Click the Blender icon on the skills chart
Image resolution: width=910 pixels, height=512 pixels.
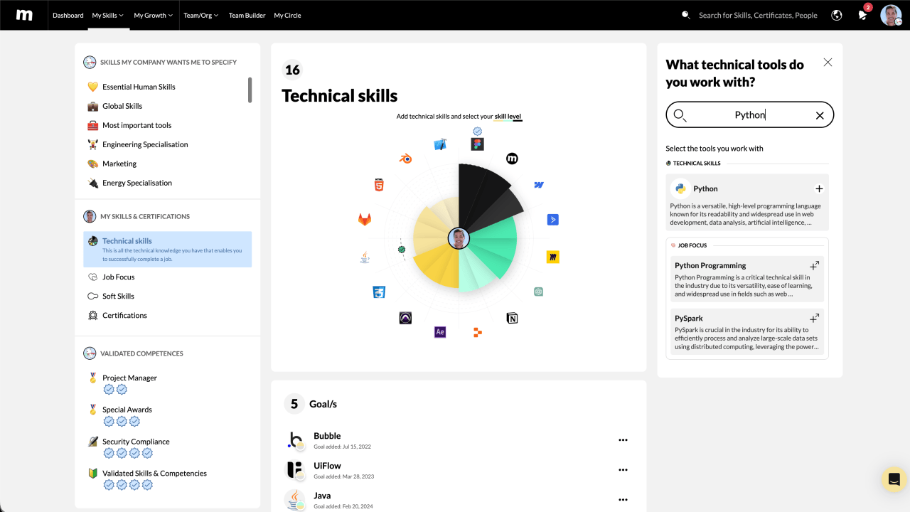[x=405, y=159]
